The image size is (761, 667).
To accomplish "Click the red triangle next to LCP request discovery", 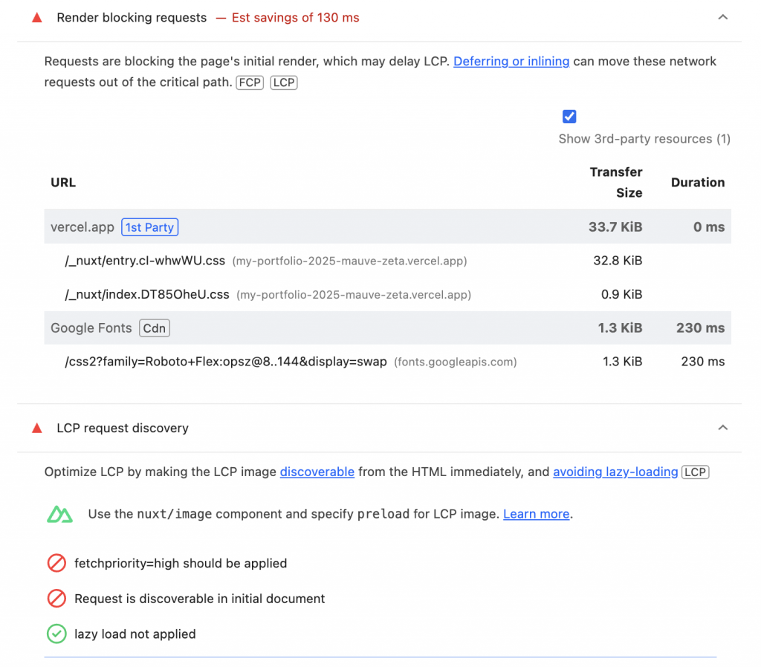I will tap(37, 429).
